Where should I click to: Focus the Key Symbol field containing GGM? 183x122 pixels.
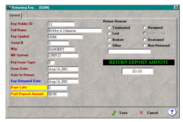coord(65,37)
